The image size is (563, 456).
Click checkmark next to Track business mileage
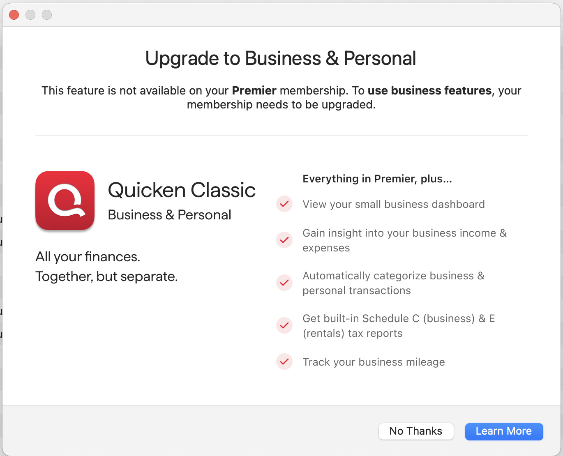click(284, 362)
